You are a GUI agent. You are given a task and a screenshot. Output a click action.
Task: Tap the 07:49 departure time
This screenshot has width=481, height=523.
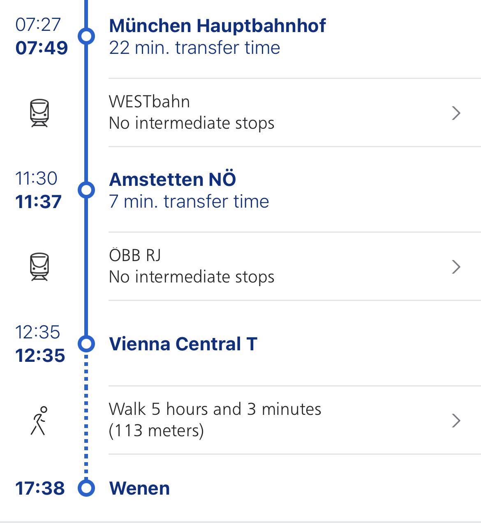point(42,48)
